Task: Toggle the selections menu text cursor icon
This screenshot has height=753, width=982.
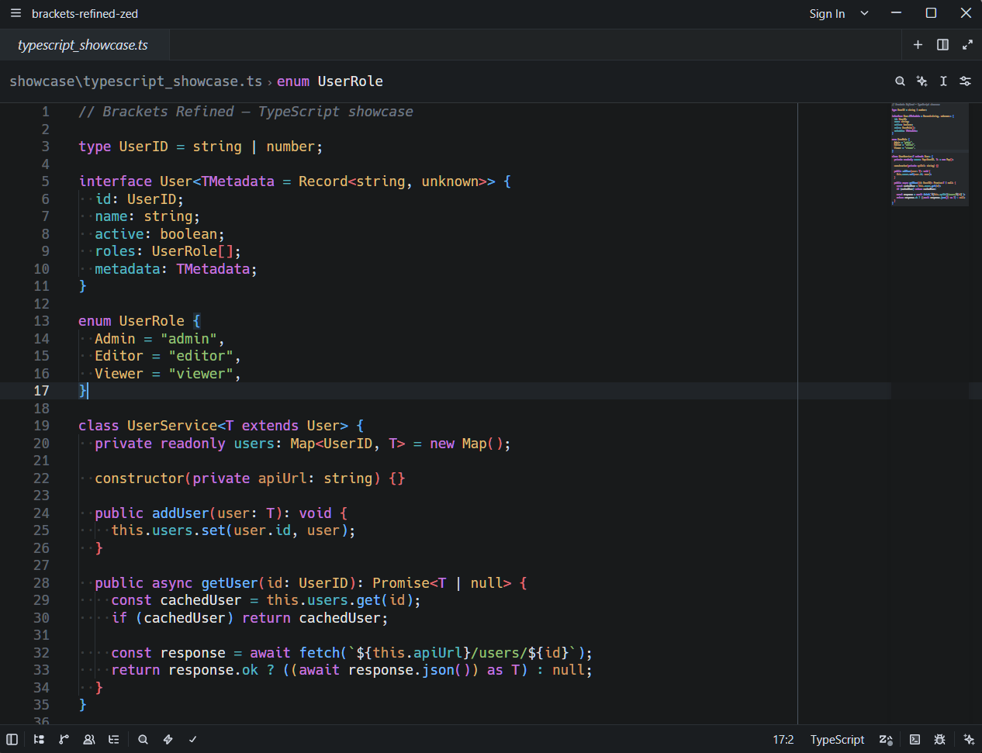Action: tap(943, 81)
